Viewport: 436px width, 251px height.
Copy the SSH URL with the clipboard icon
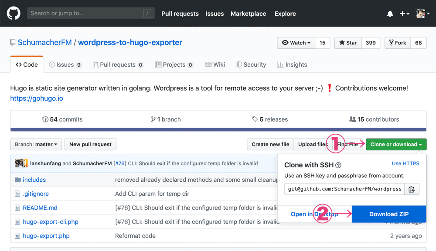pos(412,189)
